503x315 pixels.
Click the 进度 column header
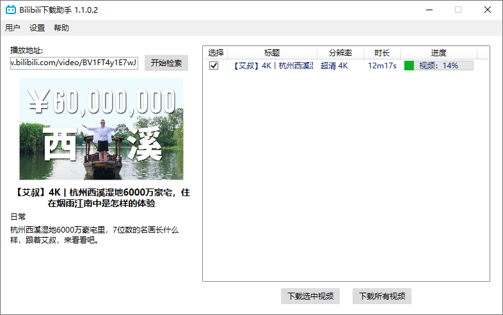438,53
